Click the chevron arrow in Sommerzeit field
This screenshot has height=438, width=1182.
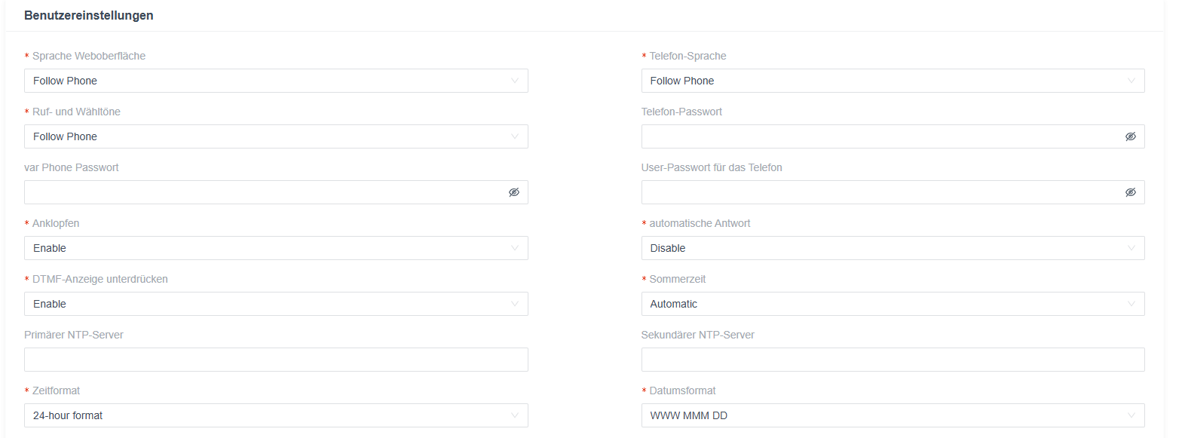tap(1131, 304)
